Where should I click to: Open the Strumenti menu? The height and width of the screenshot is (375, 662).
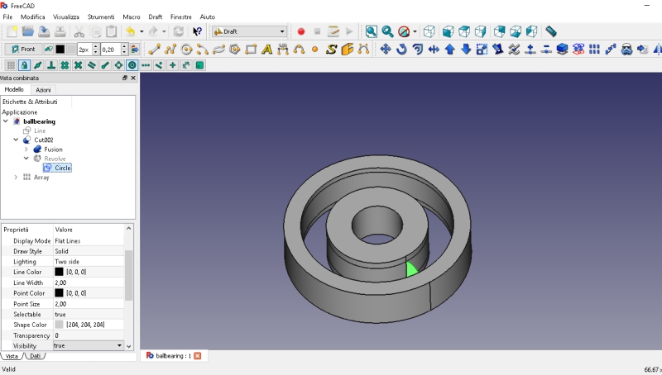pos(101,17)
